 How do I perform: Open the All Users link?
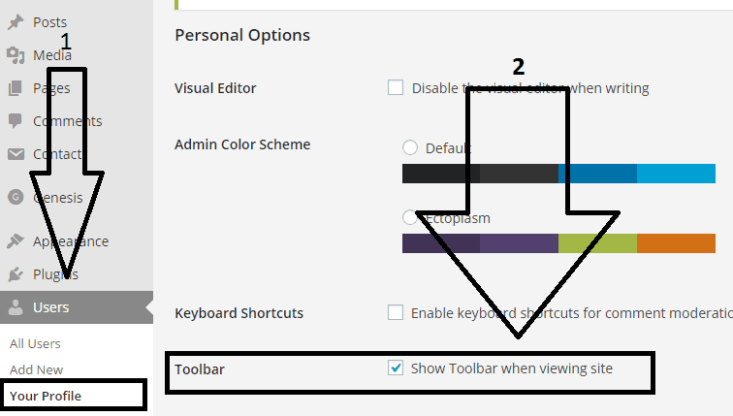(35, 343)
